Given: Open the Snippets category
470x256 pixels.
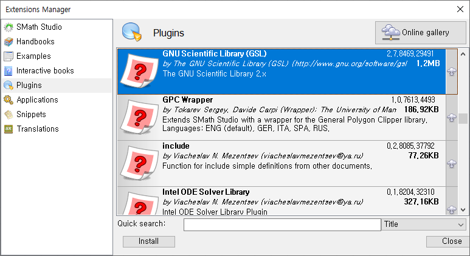Looking at the screenshot, I should pyautogui.click(x=57, y=115).
